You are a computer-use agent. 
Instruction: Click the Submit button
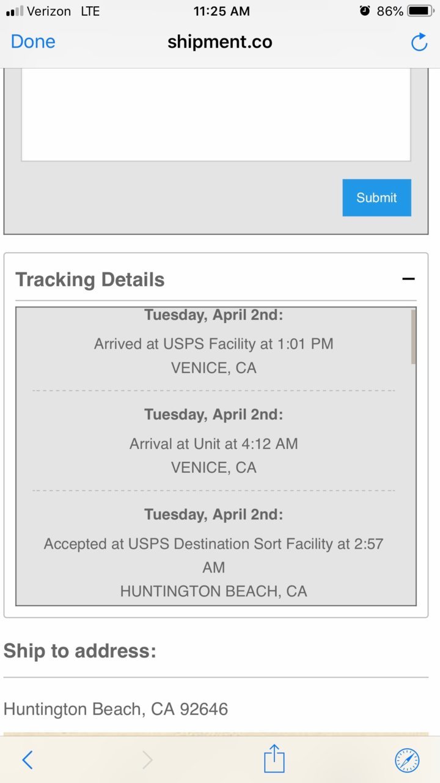click(376, 198)
